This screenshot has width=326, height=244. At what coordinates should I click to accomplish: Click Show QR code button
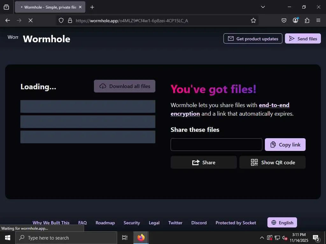coord(273,162)
